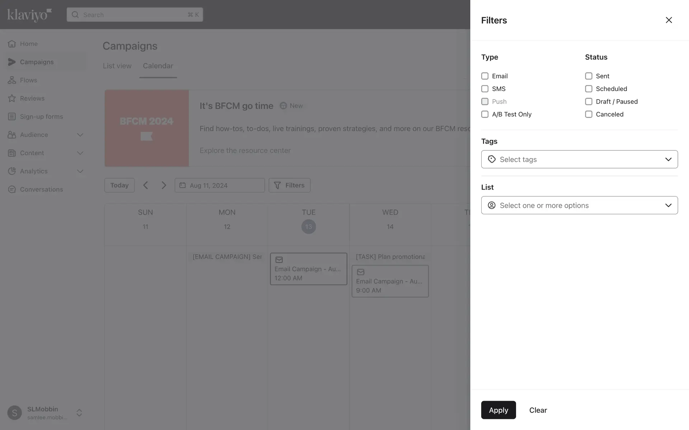Click the Reviews star icon

click(x=12, y=98)
